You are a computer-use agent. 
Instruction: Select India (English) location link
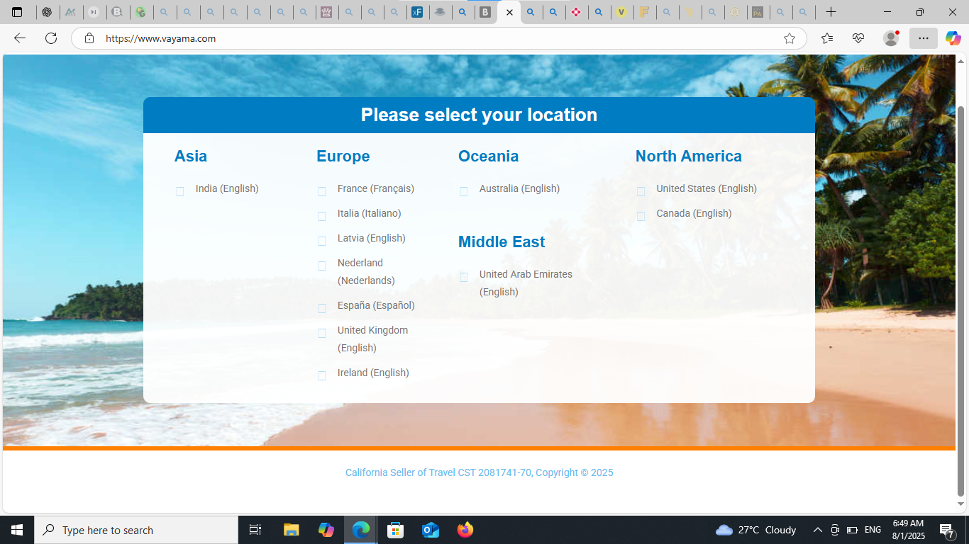click(227, 188)
